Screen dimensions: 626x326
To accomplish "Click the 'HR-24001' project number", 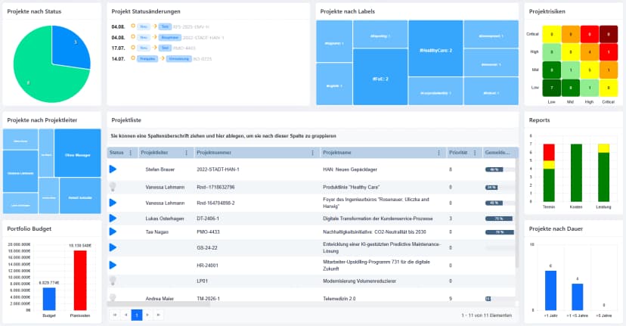I will click(x=207, y=265).
